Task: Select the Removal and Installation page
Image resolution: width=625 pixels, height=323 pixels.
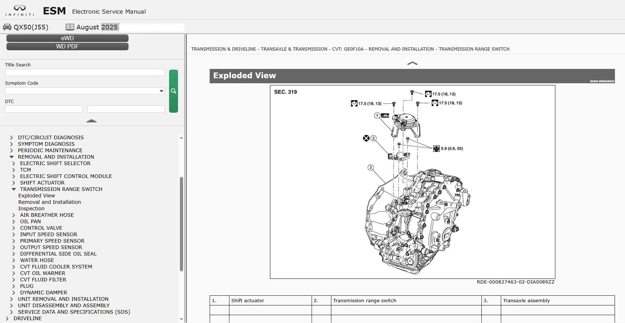Action: (50, 202)
